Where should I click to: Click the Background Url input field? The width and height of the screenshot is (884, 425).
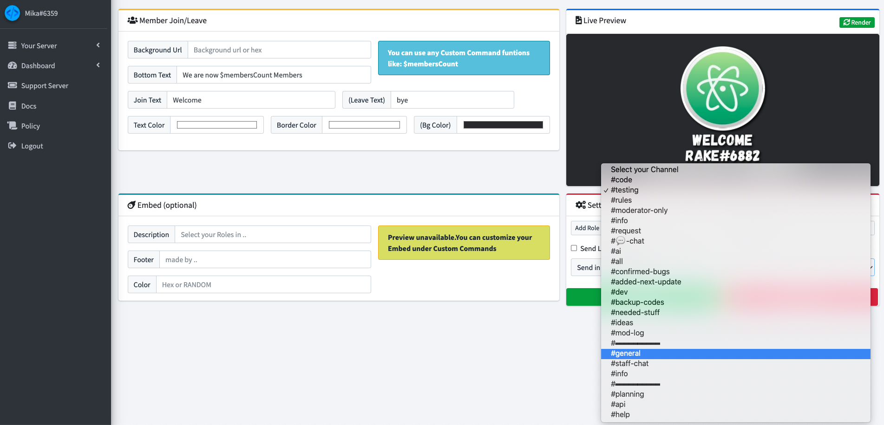pos(279,50)
